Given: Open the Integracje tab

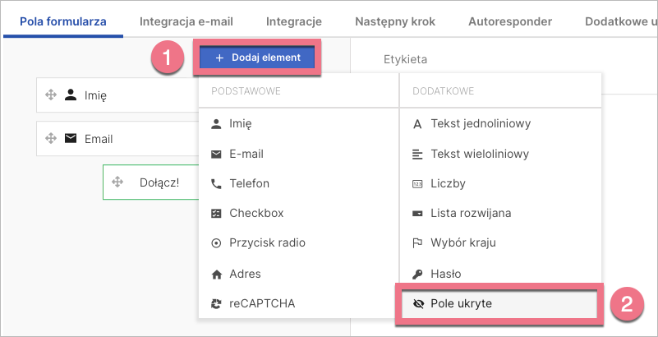Looking at the screenshot, I should (x=293, y=21).
